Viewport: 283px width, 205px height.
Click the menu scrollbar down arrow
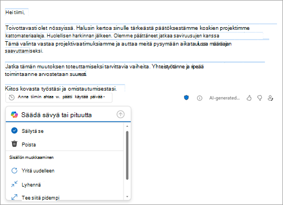pos(127,197)
